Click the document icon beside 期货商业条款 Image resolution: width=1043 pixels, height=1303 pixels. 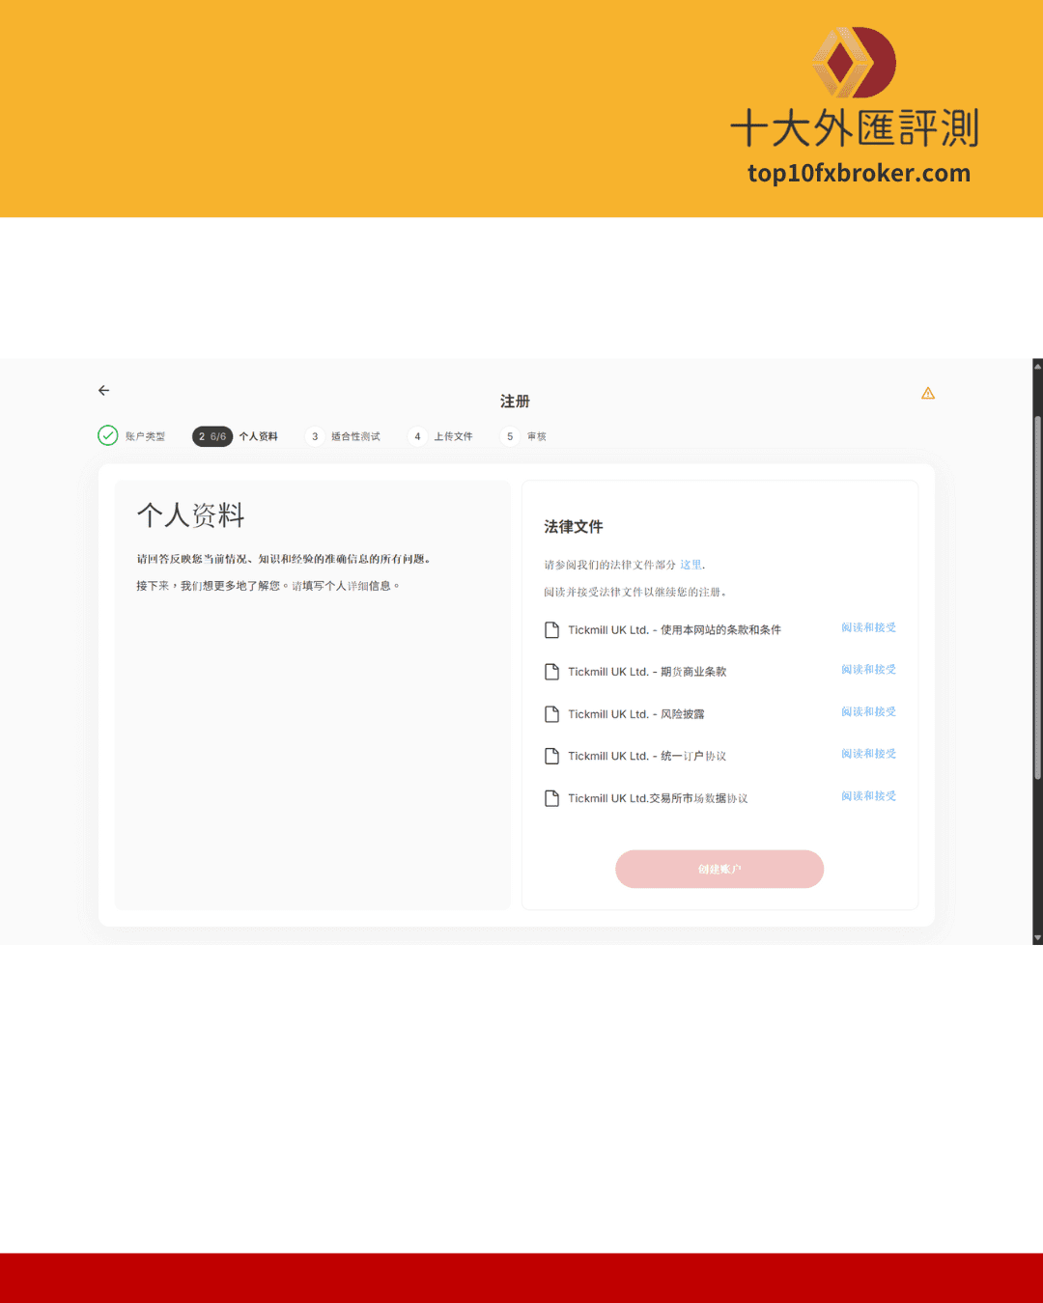pos(551,672)
